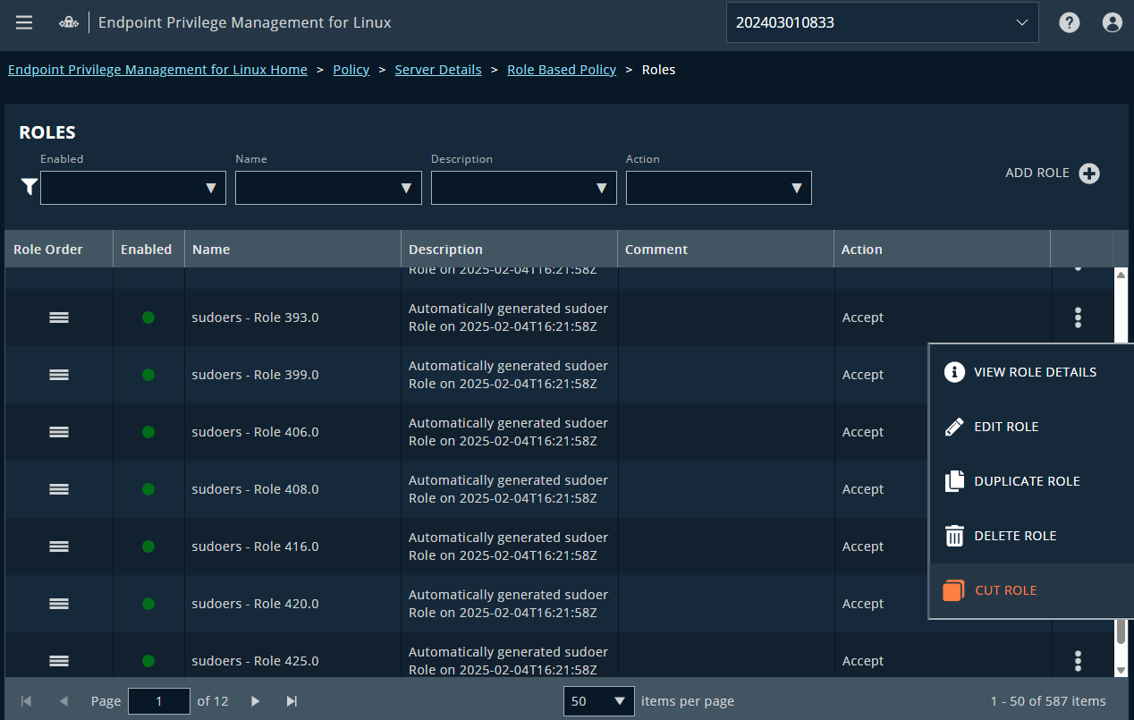Click enabled green dot for Role 408.0
1134x720 pixels.
pos(148,489)
